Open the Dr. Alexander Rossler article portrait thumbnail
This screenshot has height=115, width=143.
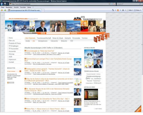tap(78, 92)
